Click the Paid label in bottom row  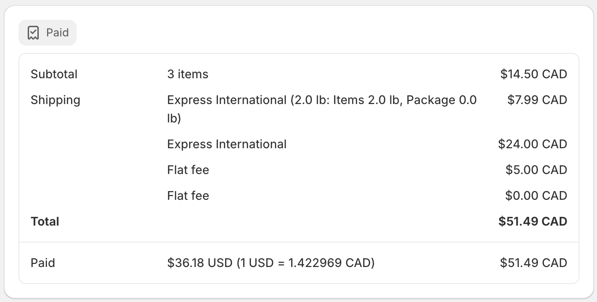(x=43, y=263)
